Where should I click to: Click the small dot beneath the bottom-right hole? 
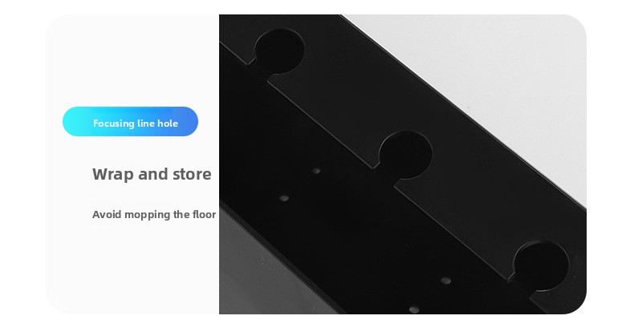pyautogui.click(x=445, y=281)
